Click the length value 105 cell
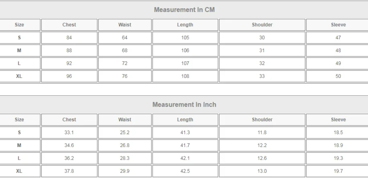The width and height of the screenshot is (368, 178). click(185, 38)
